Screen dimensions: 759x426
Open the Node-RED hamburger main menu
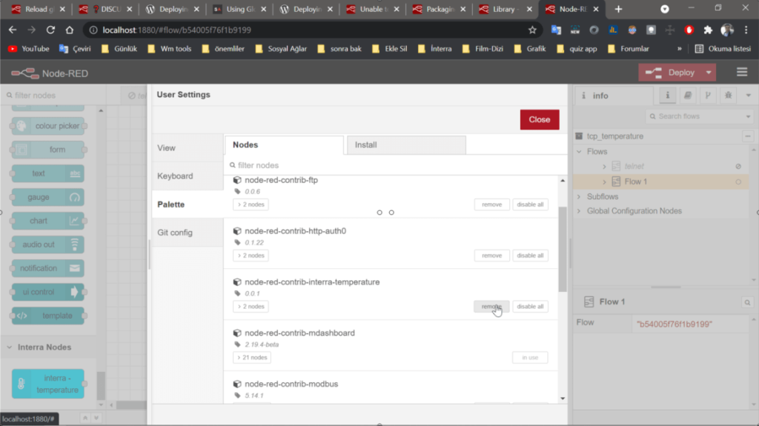point(741,73)
